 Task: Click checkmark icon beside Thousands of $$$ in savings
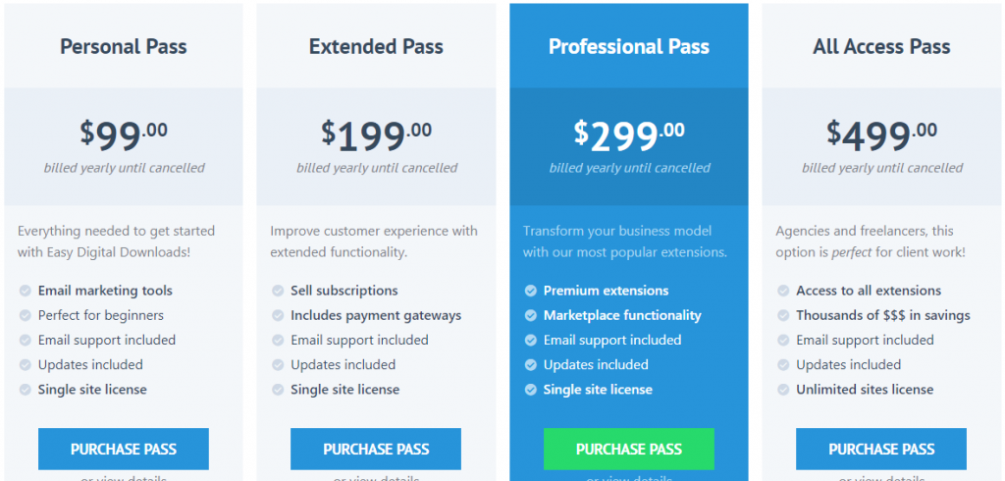783,316
